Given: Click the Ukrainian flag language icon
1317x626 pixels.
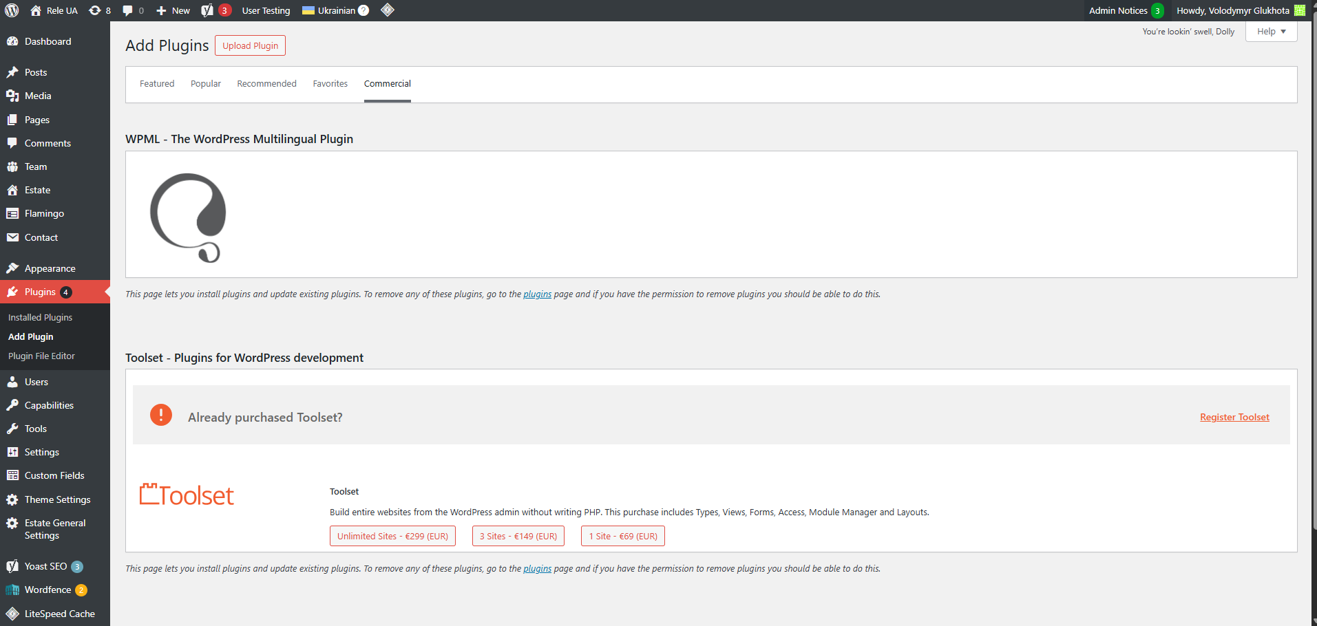Looking at the screenshot, I should 308,10.
